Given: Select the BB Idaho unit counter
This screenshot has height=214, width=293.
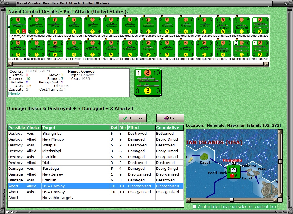Looking at the screenshot, I should point(92,26).
